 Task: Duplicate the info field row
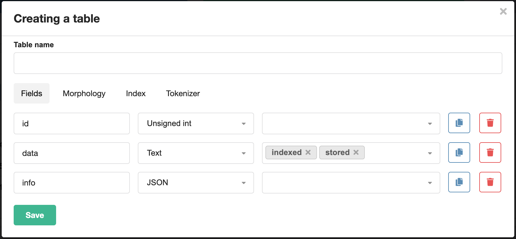(x=459, y=182)
